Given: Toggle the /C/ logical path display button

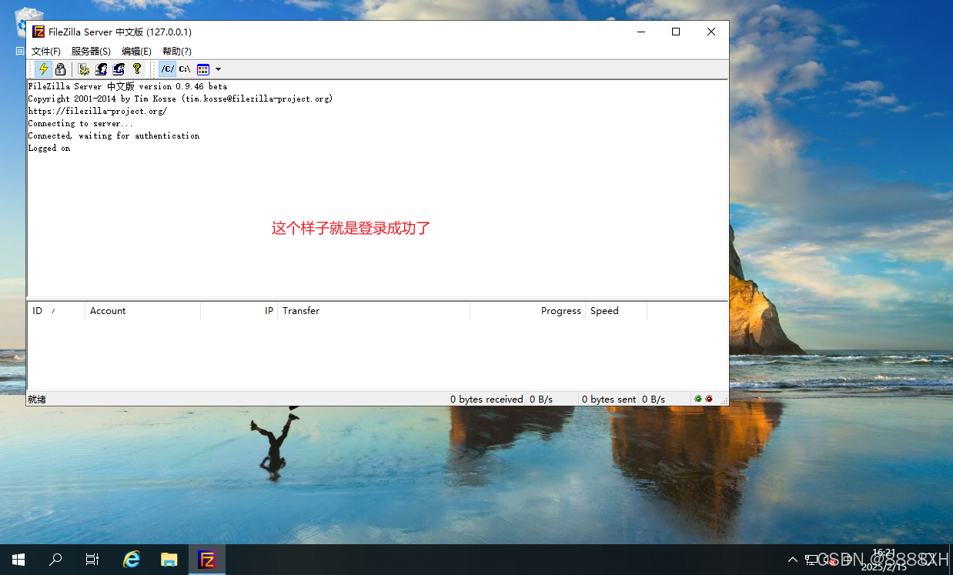Looking at the screenshot, I should click(166, 69).
